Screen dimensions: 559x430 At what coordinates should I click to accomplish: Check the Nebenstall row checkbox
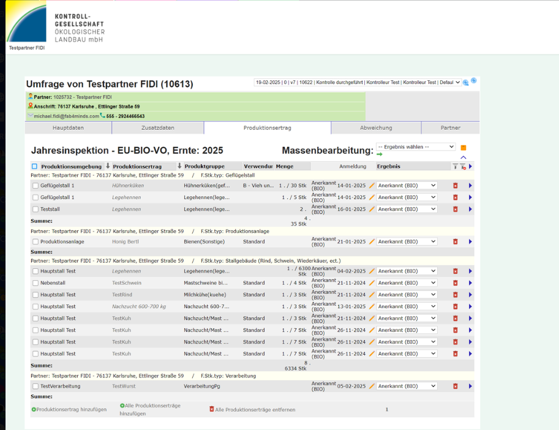coord(36,283)
